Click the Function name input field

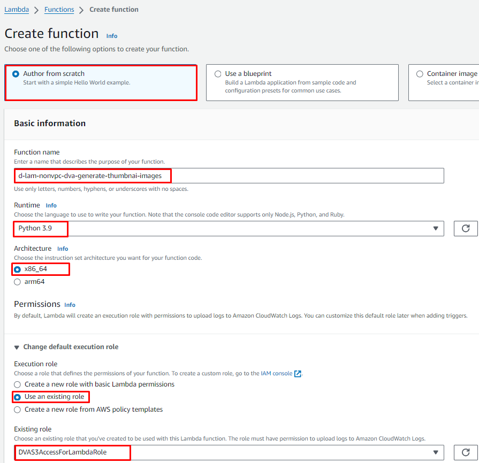(x=229, y=175)
